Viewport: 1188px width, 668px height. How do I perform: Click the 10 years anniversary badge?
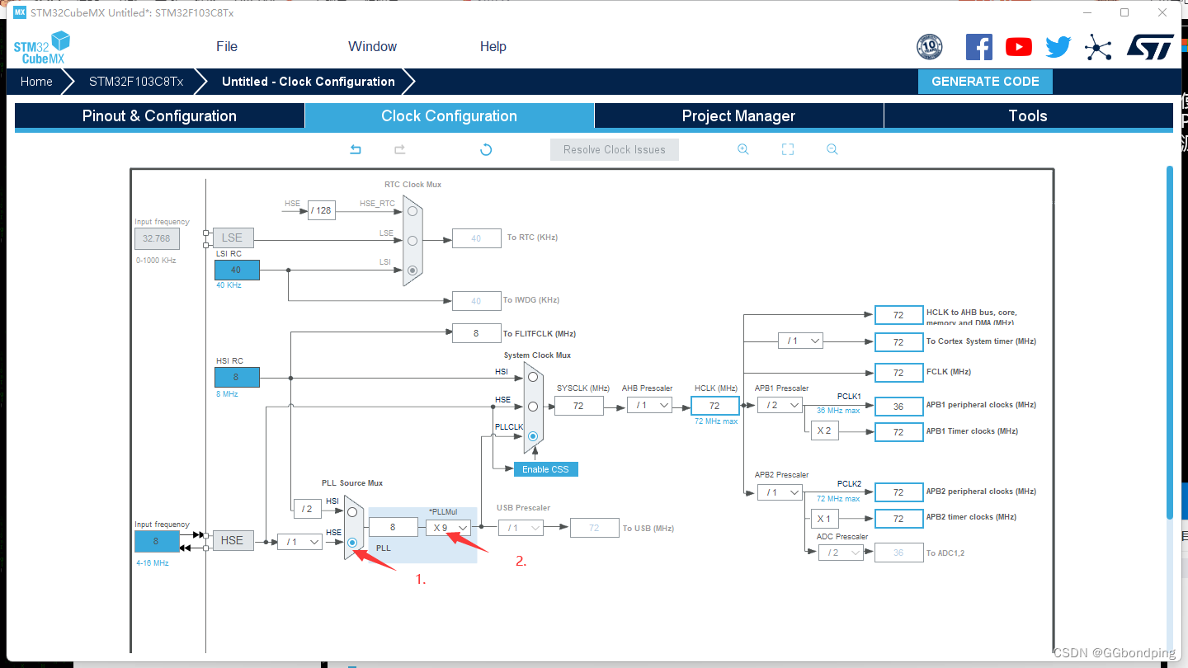930,47
